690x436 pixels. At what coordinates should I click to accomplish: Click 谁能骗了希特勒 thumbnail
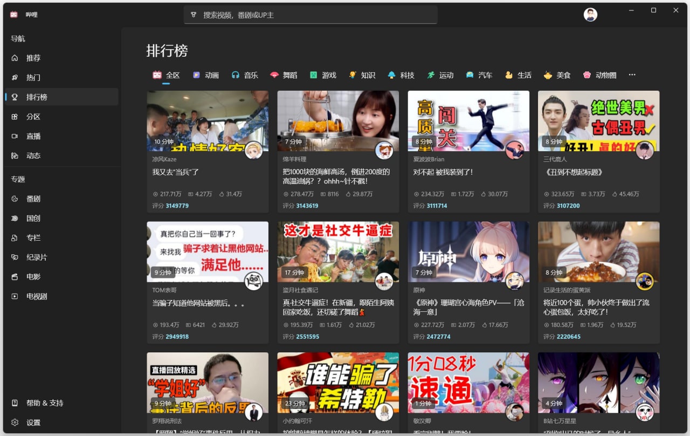click(338, 383)
